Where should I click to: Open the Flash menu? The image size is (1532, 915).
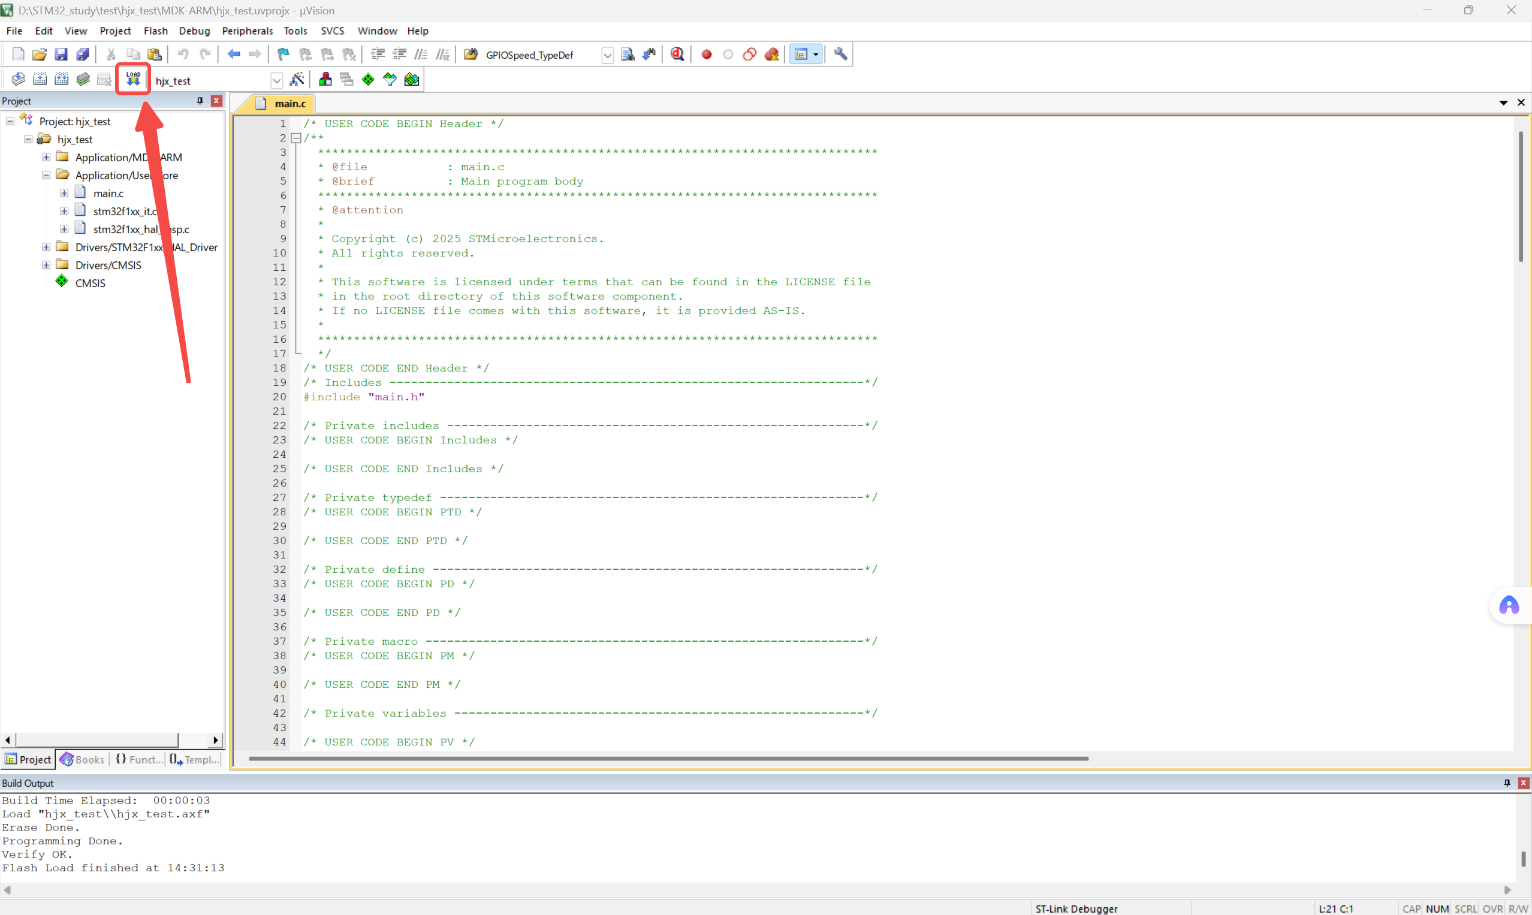point(155,31)
